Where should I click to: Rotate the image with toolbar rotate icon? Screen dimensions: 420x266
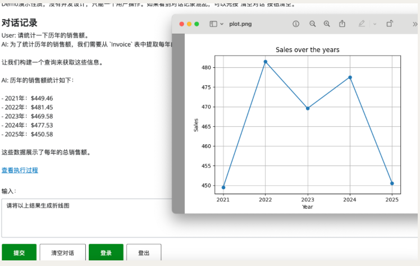pos(390,24)
